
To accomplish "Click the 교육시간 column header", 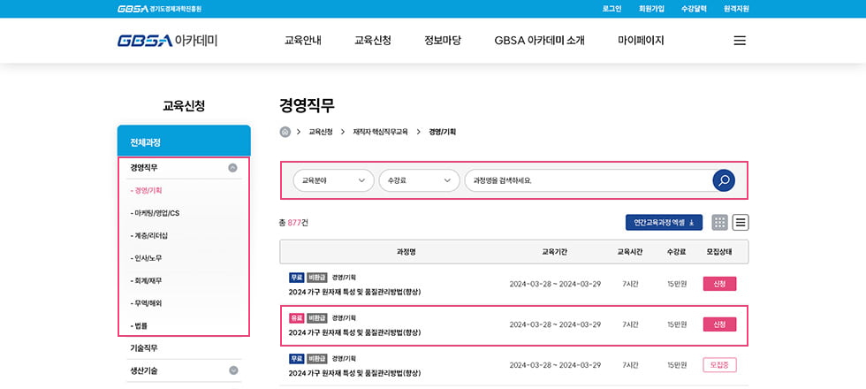I will 629,252.
